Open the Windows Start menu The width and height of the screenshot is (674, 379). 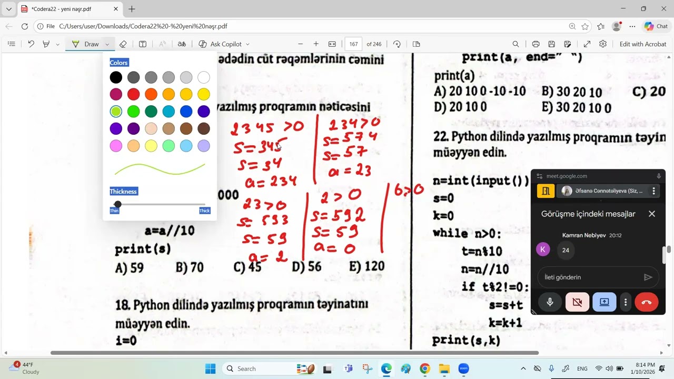click(210, 368)
